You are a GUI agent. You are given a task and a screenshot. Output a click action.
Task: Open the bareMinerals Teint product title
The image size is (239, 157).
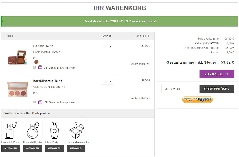(48, 81)
